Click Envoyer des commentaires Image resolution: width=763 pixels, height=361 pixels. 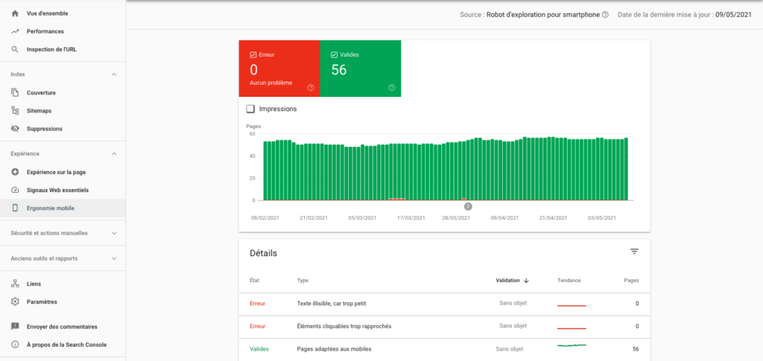pos(62,327)
